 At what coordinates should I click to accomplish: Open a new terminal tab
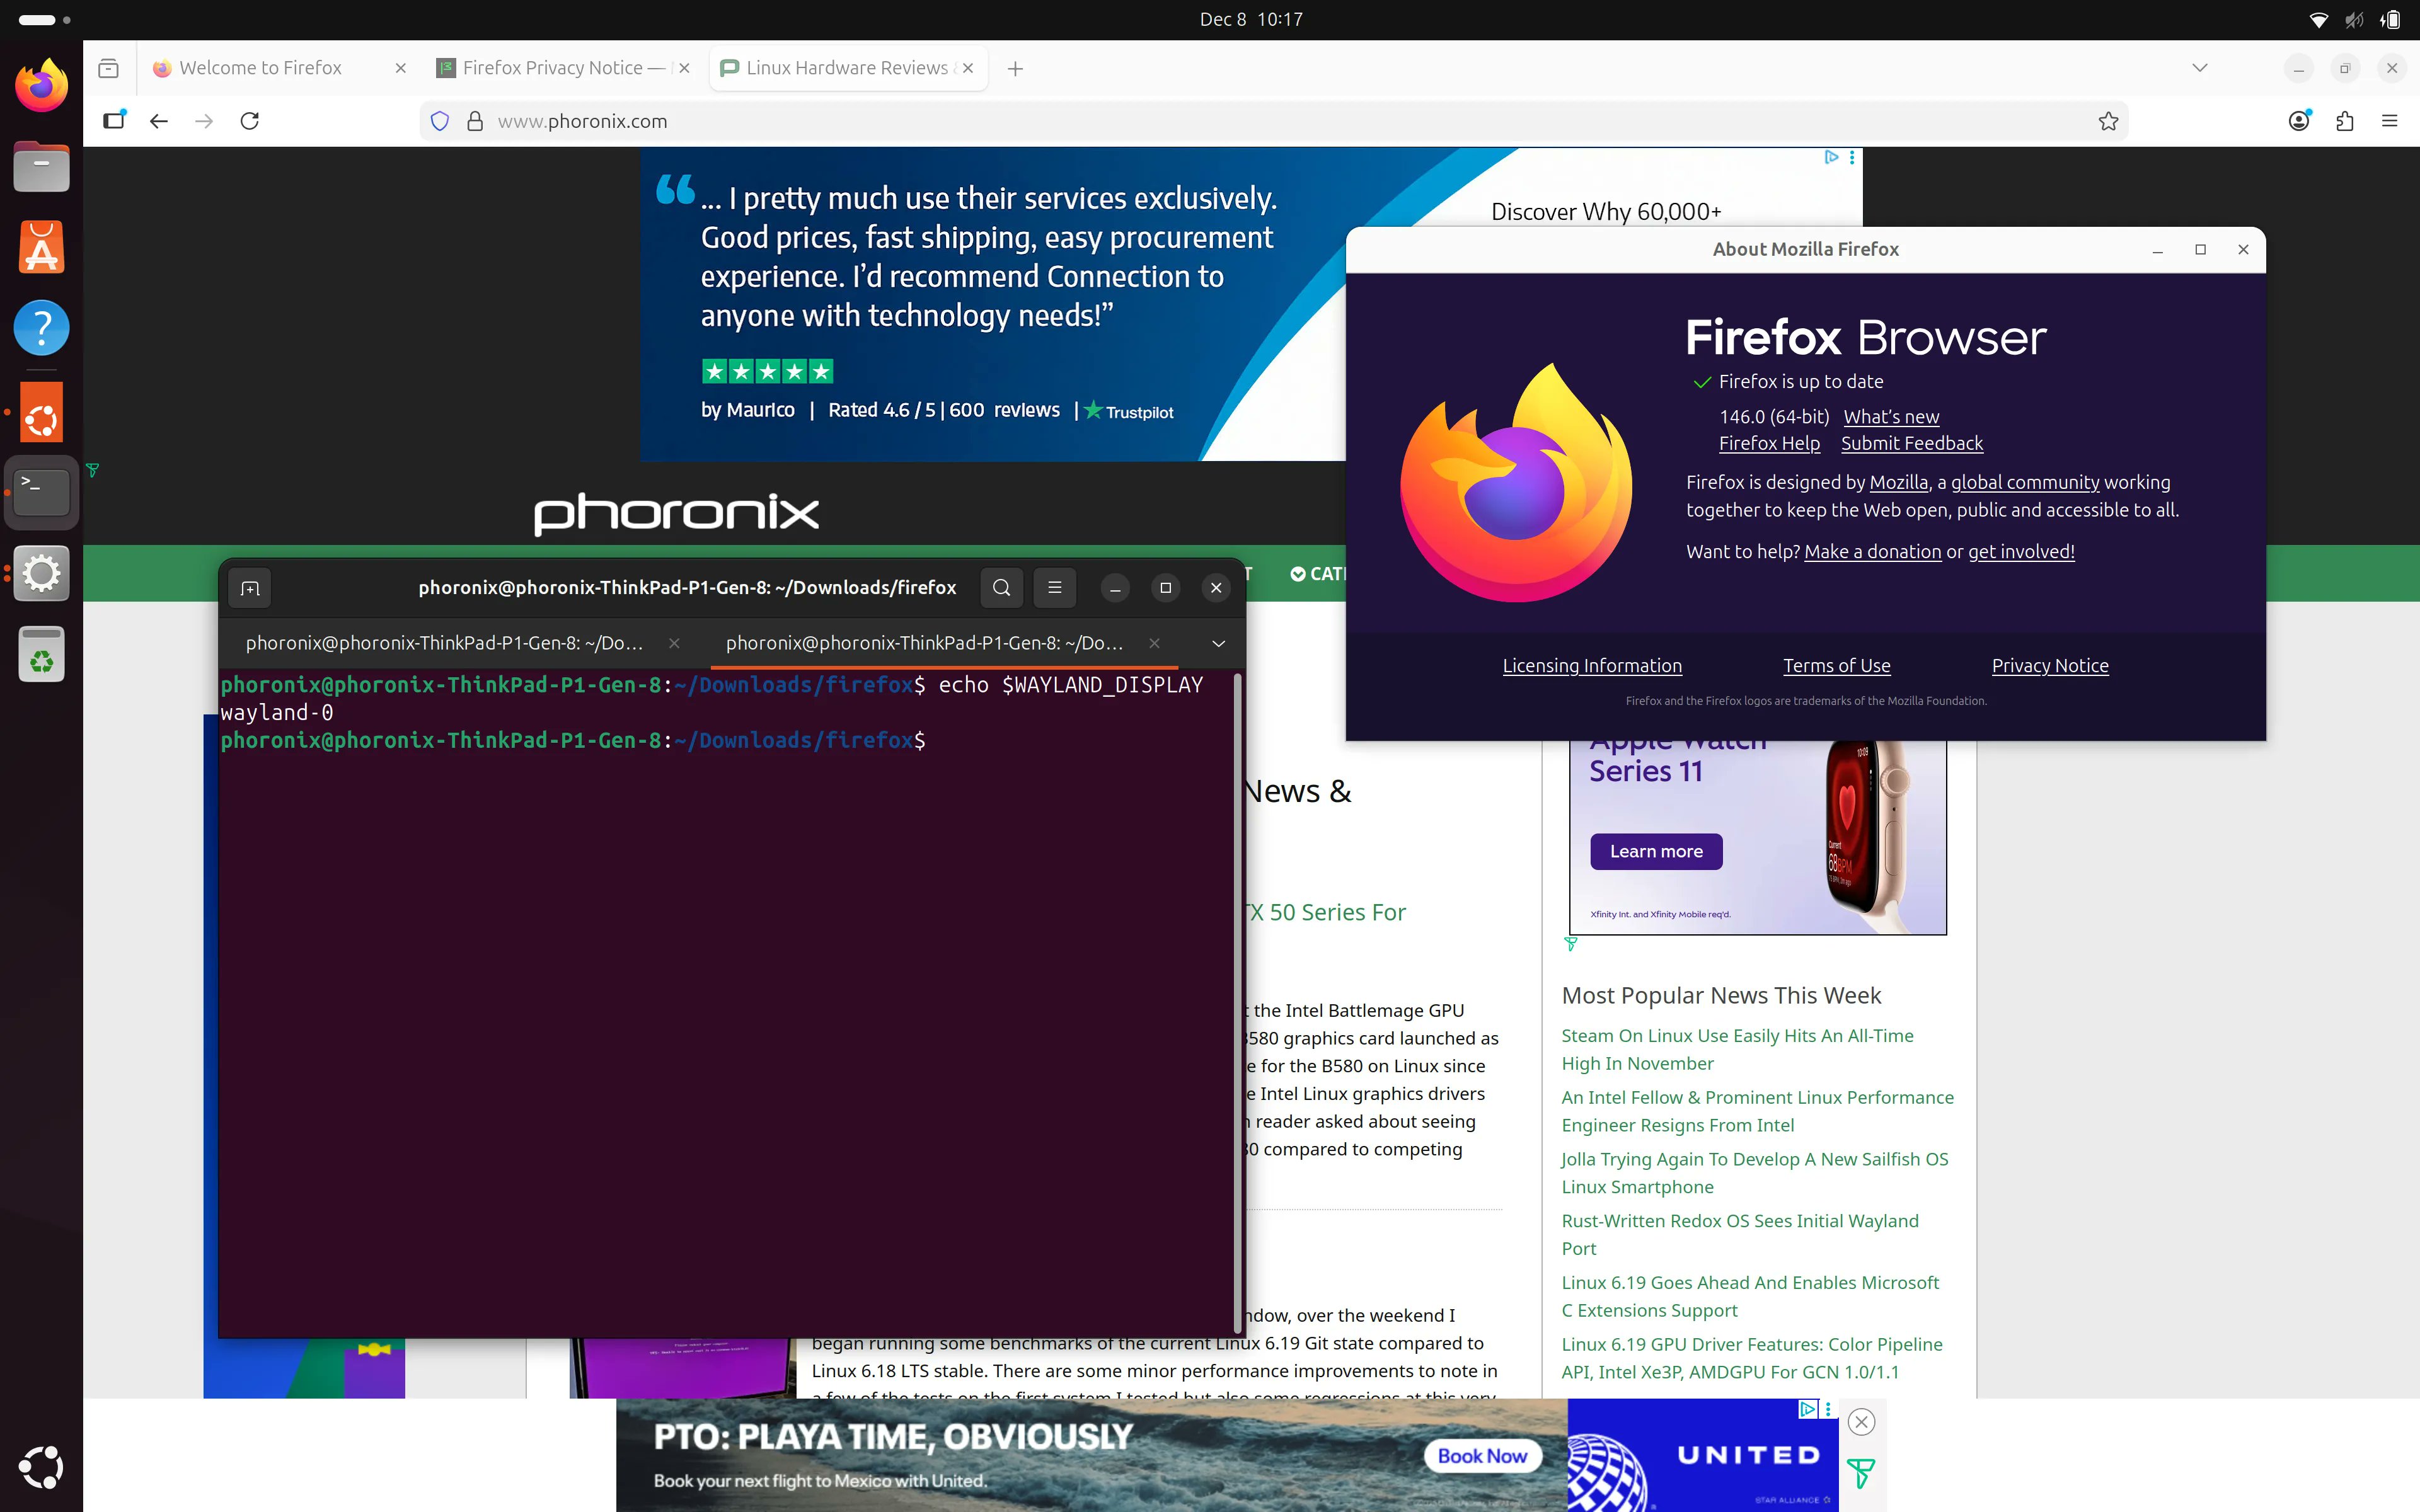[249, 588]
